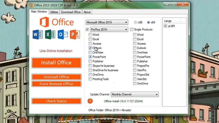Viewport: 219px width, 123px height.
Task: Uncheck Outlook under ProPlus 2019
Action: [x=90, y=48]
